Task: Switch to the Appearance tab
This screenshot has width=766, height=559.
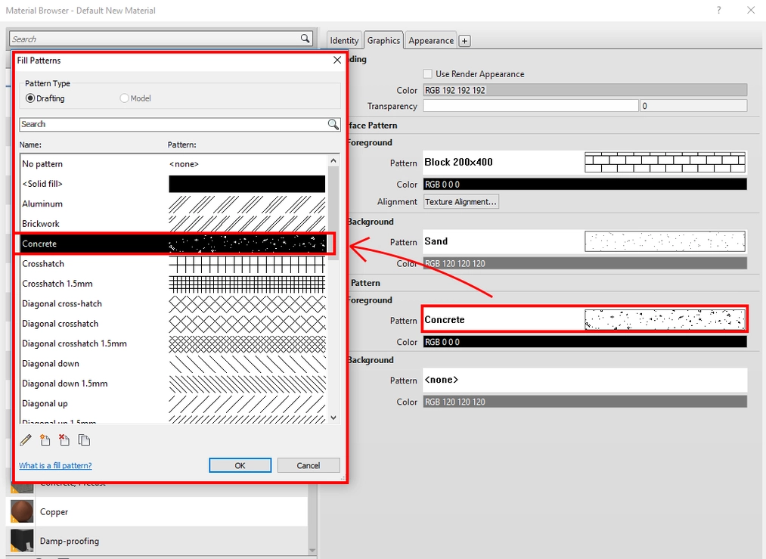Action: point(430,40)
